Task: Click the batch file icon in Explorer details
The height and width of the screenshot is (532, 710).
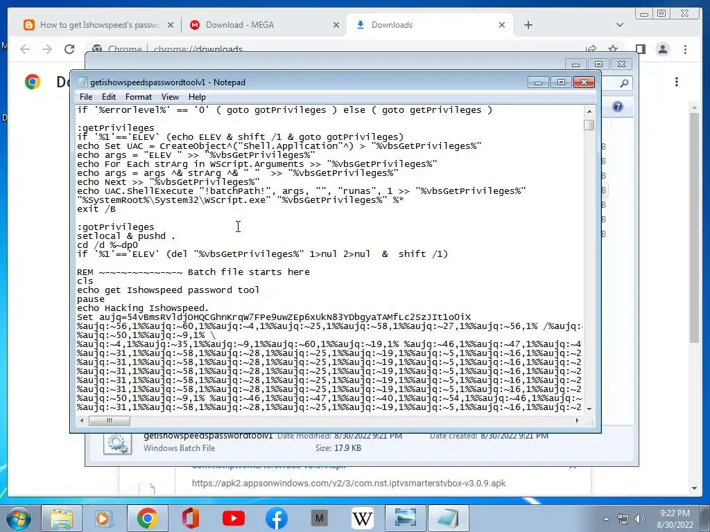Action: (117, 443)
